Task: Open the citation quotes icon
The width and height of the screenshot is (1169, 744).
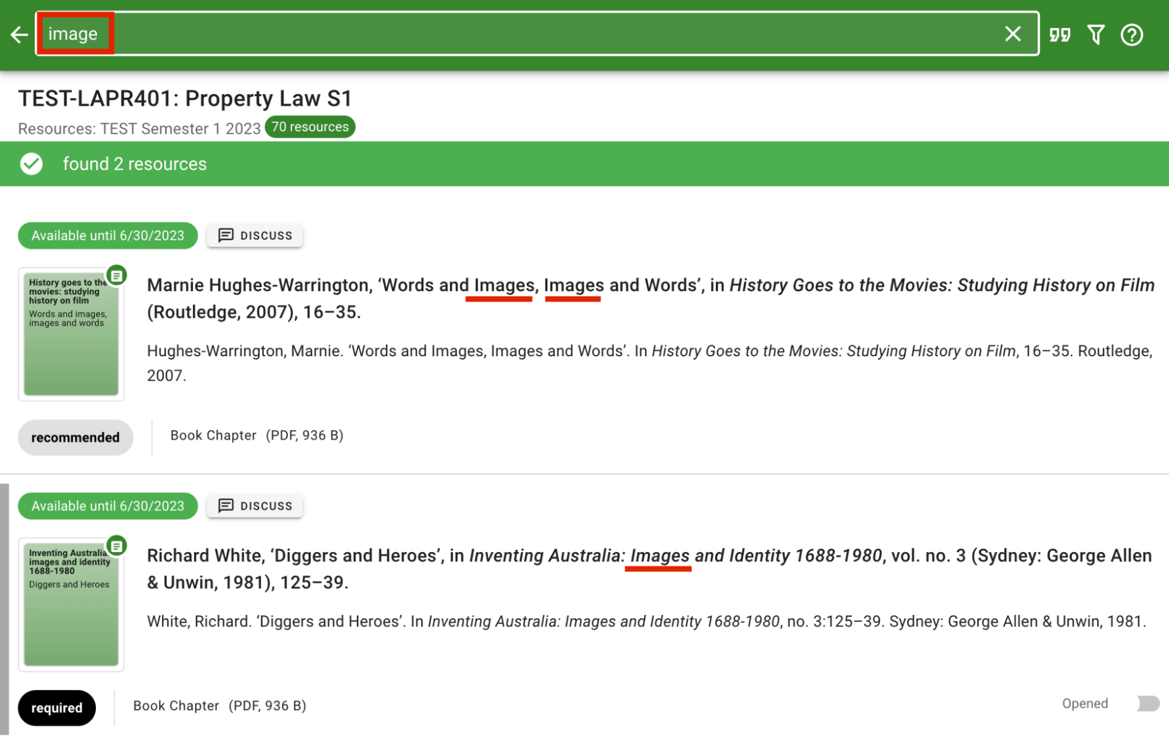Action: tap(1060, 35)
